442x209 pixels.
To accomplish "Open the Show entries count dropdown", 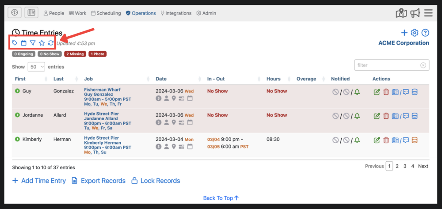I will click(x=36, y=67).
